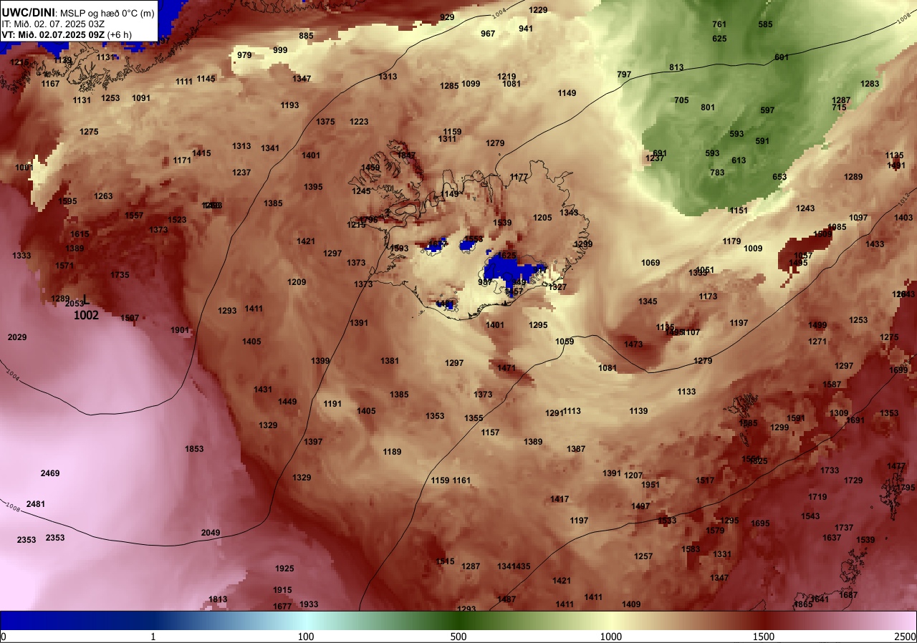Click the 1345 height value

pos(648,301)
